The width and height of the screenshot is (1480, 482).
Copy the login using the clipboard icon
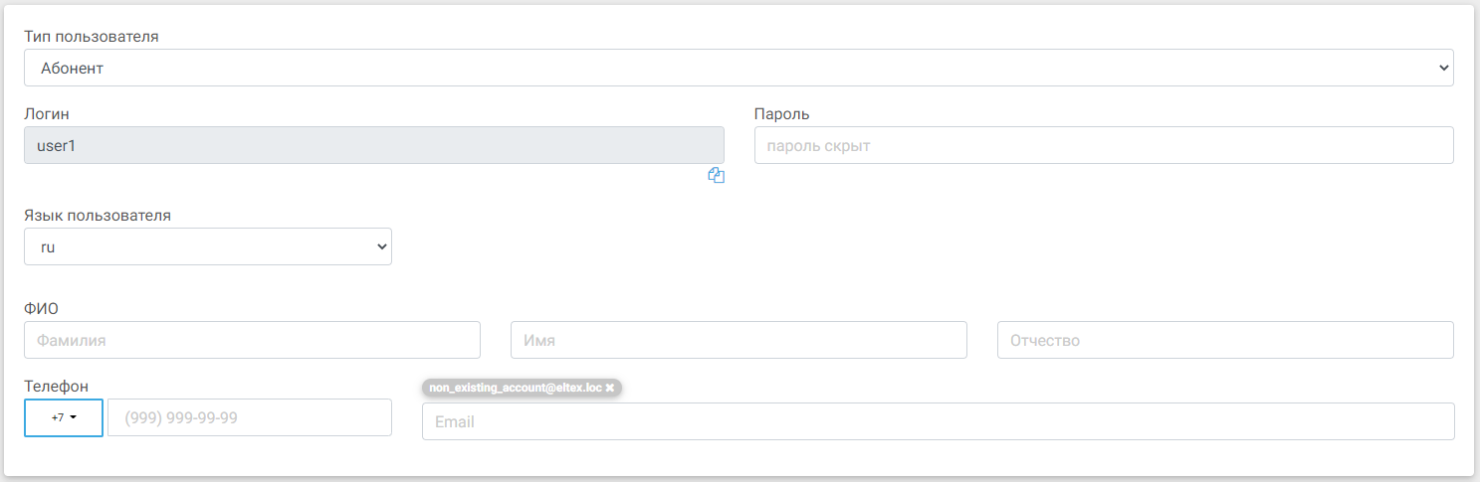[x=716, y=176]
